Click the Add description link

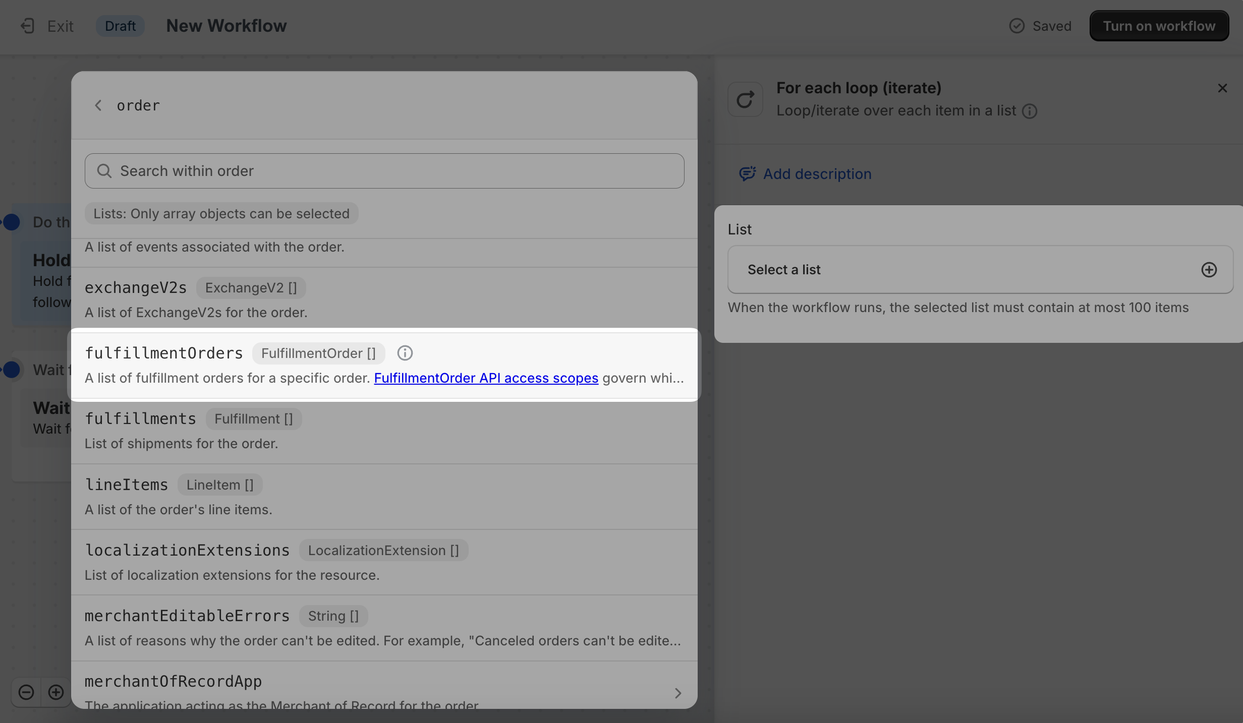pyautogui.click(x=817, y=174)
